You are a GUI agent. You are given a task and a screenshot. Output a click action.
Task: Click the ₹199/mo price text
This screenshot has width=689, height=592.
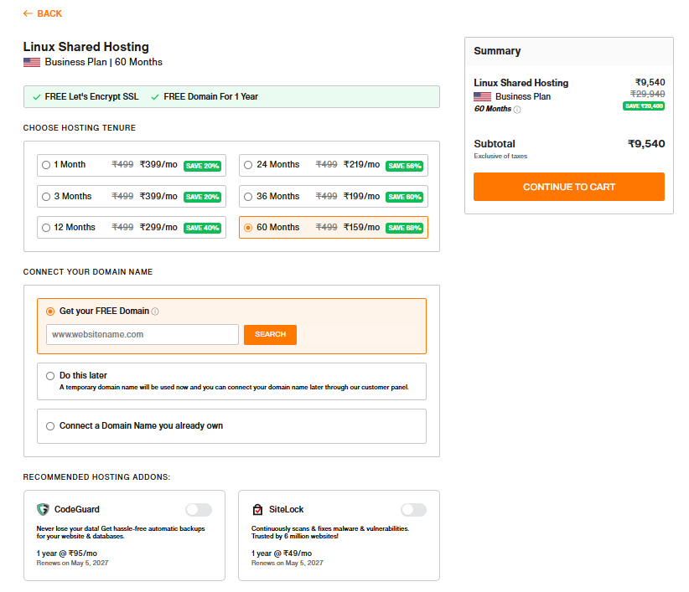click(x=361, y=196)
